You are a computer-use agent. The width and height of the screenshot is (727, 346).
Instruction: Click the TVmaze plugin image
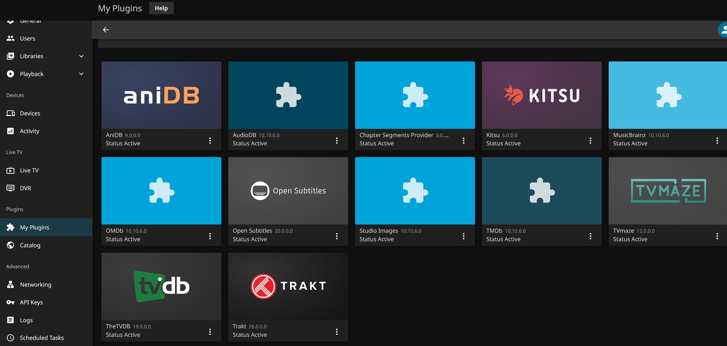click(668, 191)
